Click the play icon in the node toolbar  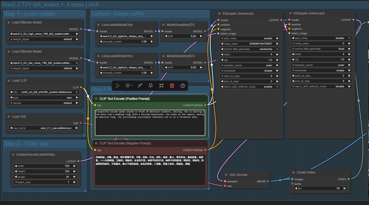pyautogui.click(x=118, y=86)
